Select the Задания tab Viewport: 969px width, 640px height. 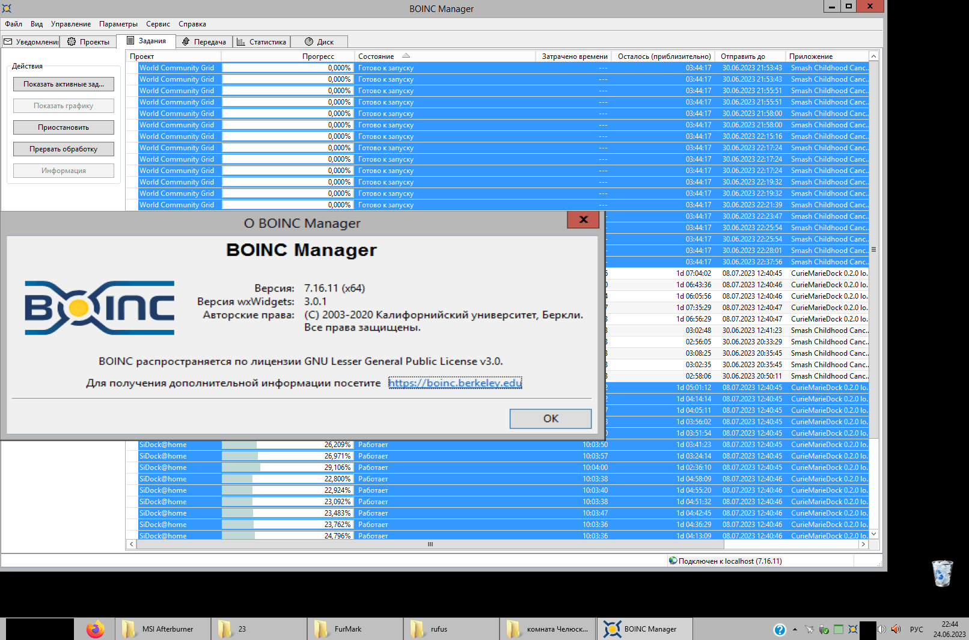pos(147,41)
